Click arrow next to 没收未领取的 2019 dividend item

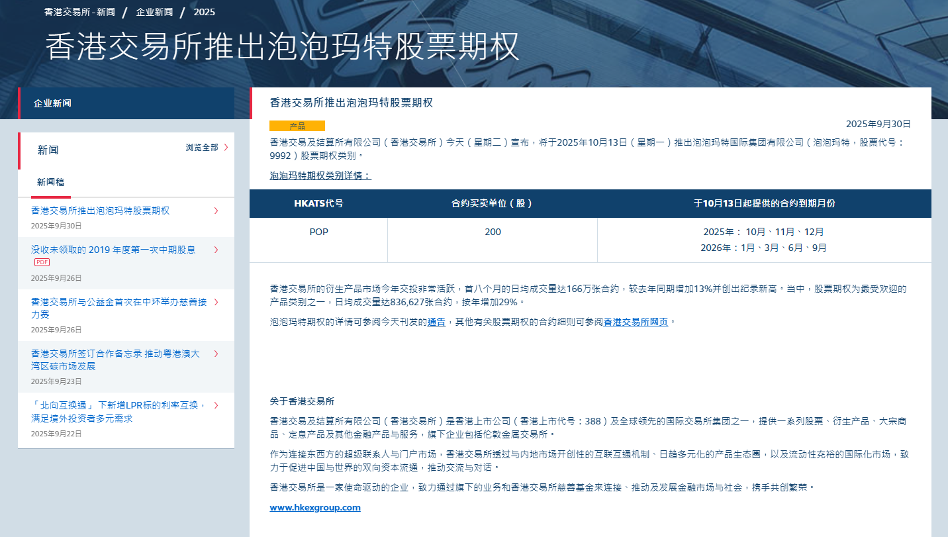(x=216, y=250)
